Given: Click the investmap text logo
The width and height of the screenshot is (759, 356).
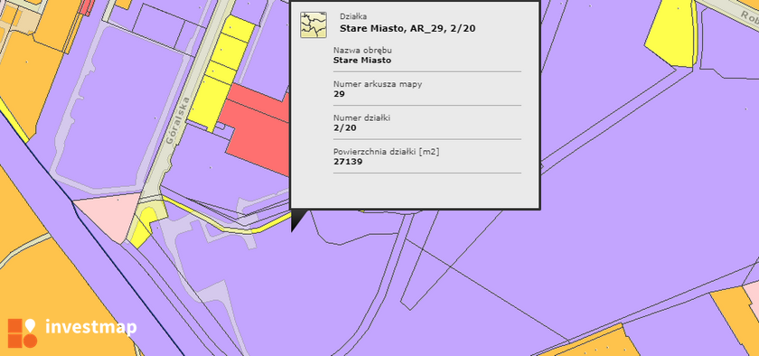Looking at the screenshot, I should [x=91, y=327].
